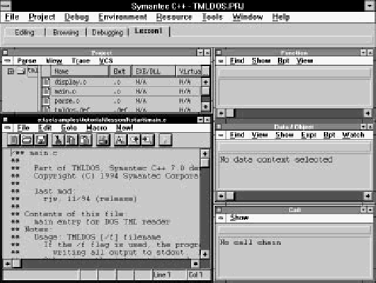This screenshot has width=376, height=283.
Task: Open the Project window control menu box
Action: [x=6, y=53]
